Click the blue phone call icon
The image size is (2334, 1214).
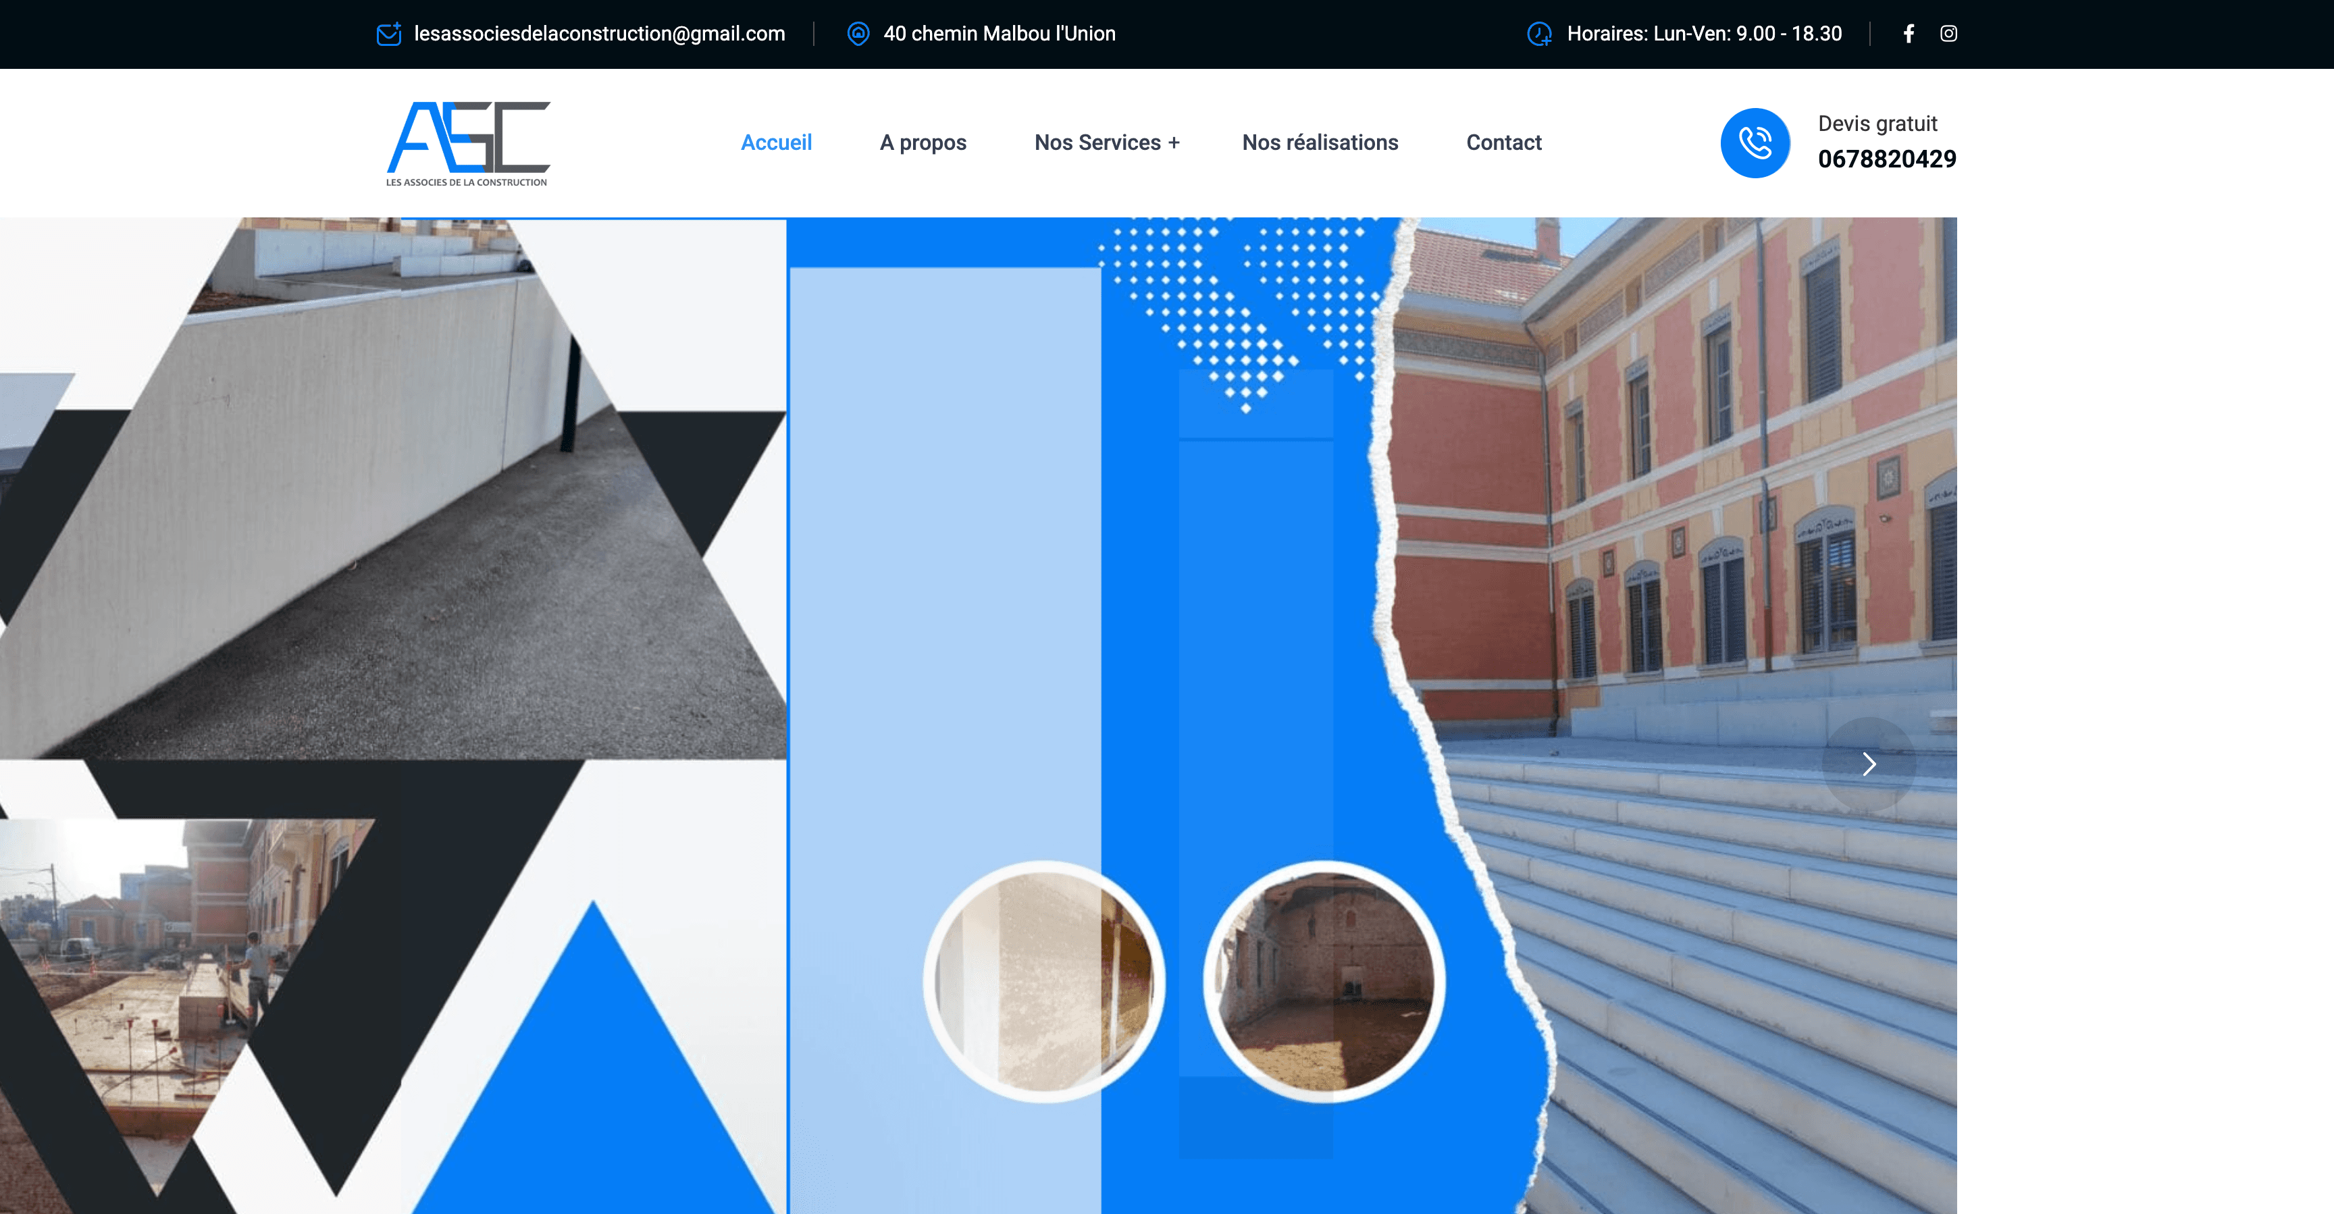[x=1755, y=143]
